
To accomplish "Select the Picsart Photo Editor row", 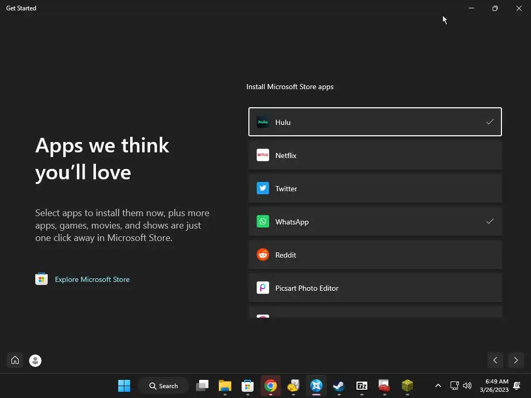I will tap(375, 288).
